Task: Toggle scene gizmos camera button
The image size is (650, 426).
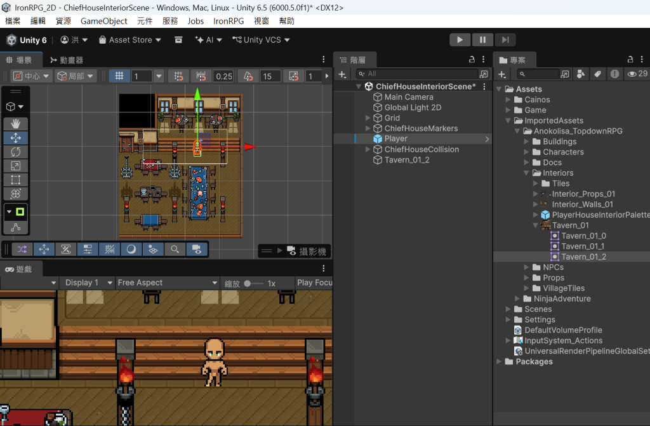Action: coord(197,250)
